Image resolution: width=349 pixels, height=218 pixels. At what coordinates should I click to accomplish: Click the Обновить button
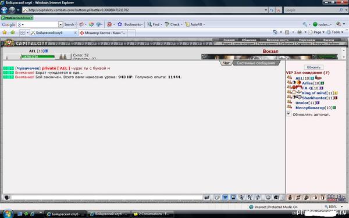[314, 67]
